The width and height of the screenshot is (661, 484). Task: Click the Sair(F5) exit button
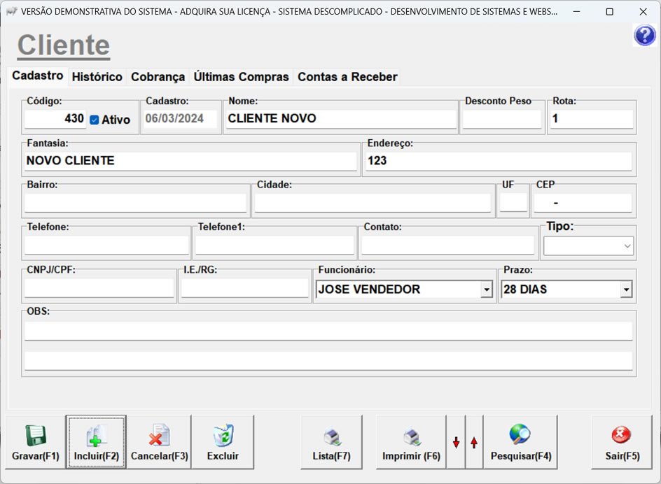[622, 442]
